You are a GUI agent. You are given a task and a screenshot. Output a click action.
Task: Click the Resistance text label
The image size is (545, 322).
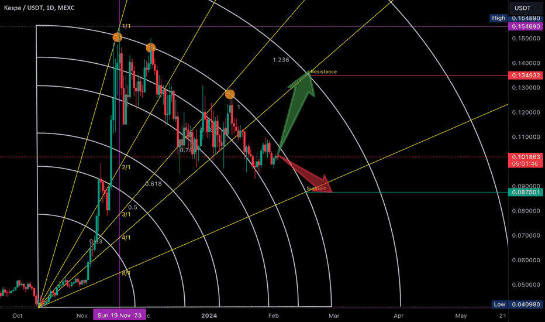click(323, 71)
